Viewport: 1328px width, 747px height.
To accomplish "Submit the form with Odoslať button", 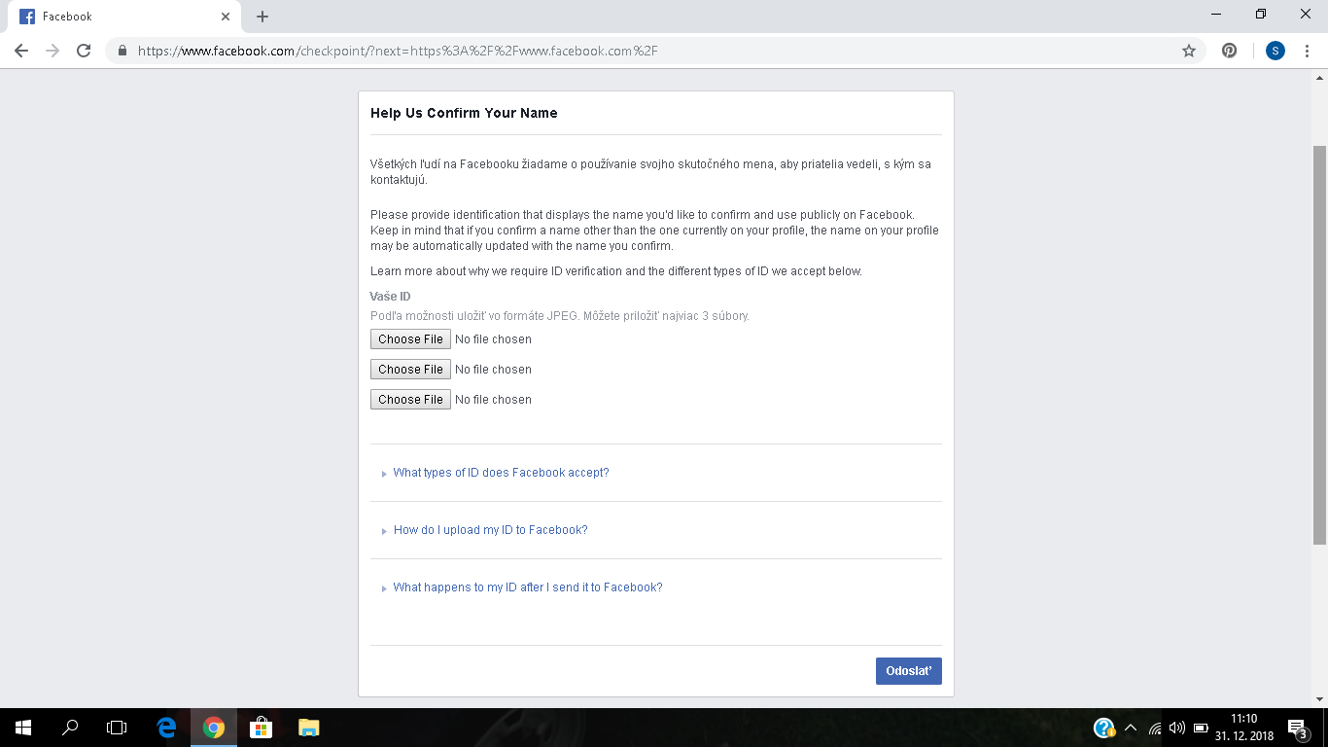I will (909, 671).
